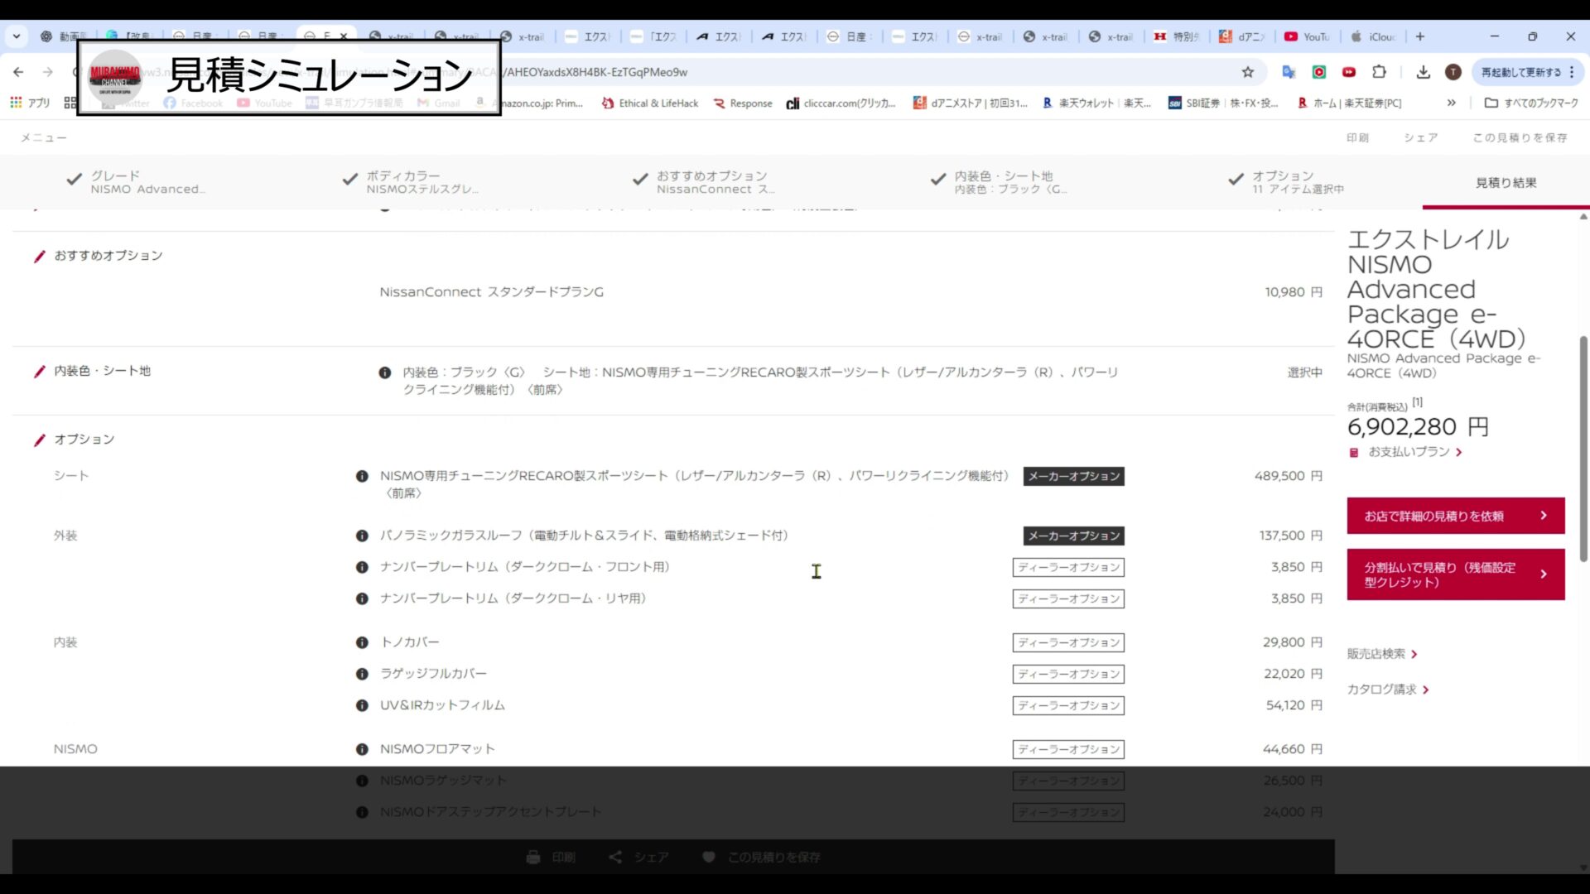Open info icon for front number plate trim
The width and height of the screenshot is (1590, 894).
tap(362, 567)
